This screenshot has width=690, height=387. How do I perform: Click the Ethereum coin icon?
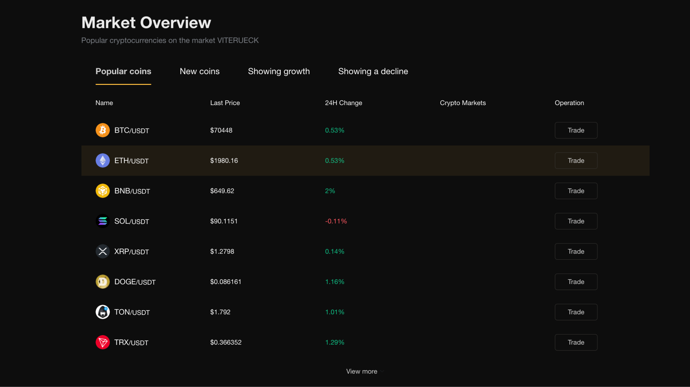click(x=102, y=161)
